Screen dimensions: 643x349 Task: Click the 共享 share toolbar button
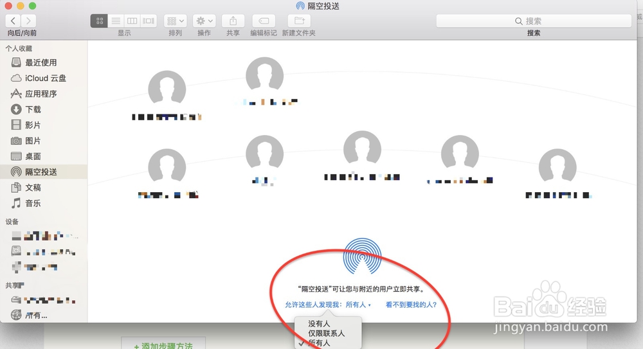pos(233,21)
